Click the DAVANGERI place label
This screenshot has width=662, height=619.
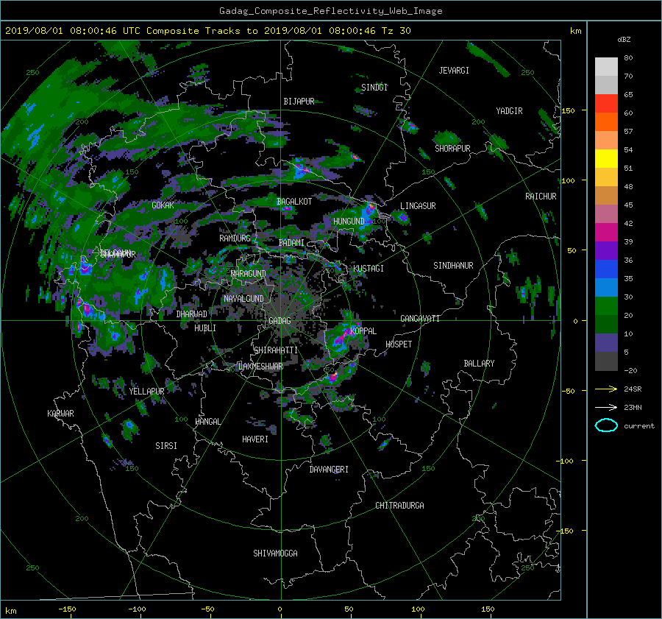(x=329, y=470)
